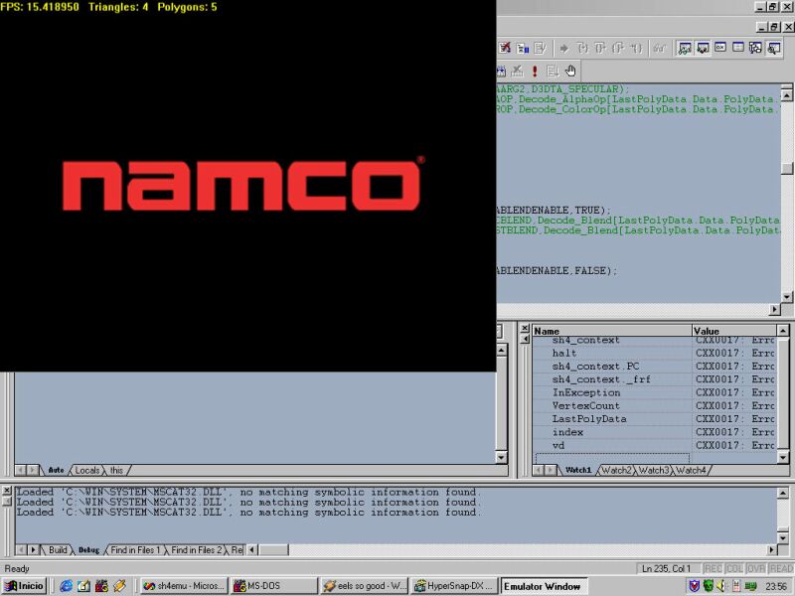Screen dimensions: 795x596
Task: Open the Build output tab
Action: point(58,550)
